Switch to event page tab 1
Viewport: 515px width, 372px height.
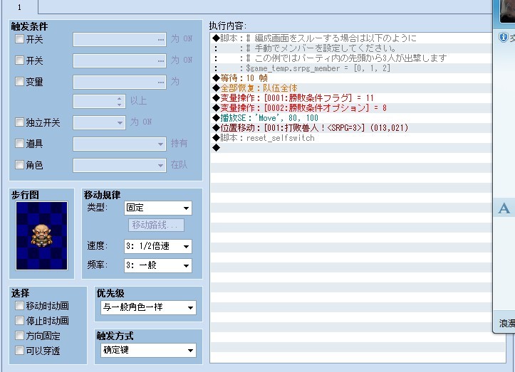(x=19, y=6)
